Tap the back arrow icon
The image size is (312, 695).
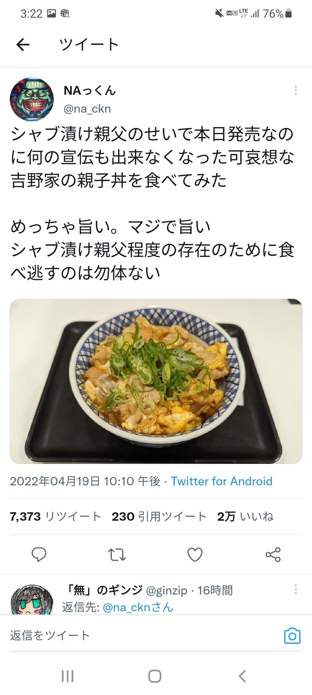click(23, 45)
